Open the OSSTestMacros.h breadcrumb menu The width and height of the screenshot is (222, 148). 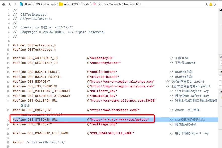click(x=109, y=4)
